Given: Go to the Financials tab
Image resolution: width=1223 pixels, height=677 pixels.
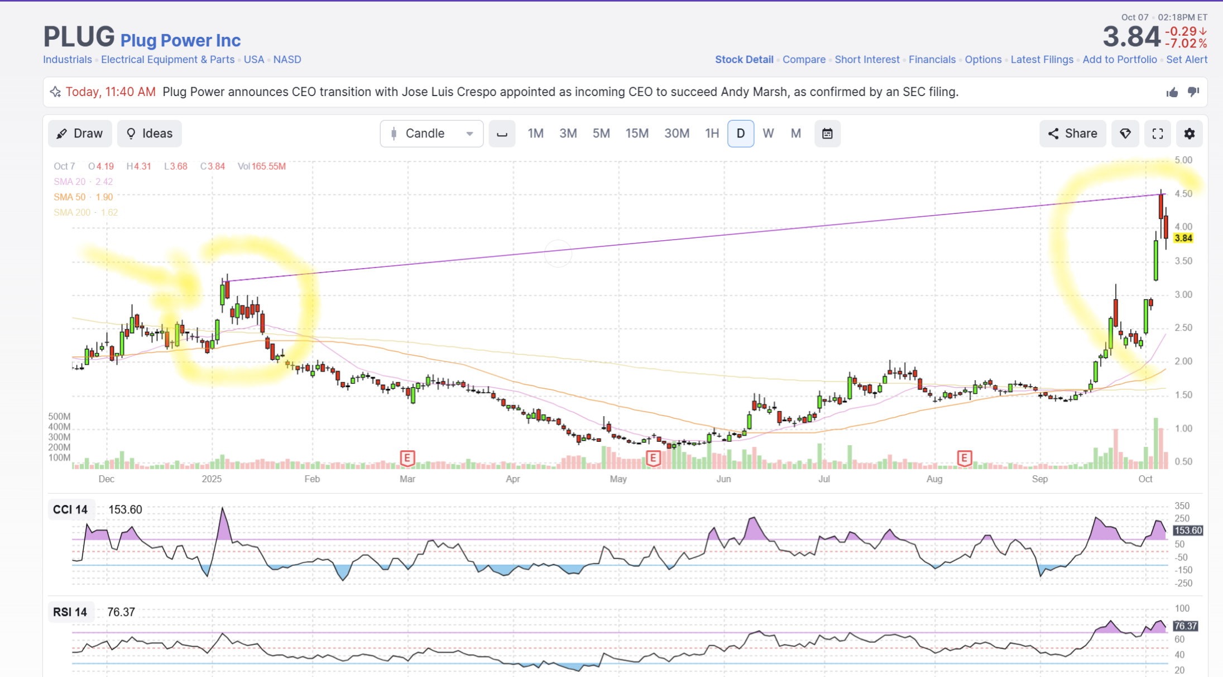Looking at the screenshot, I should pos(932,59).
